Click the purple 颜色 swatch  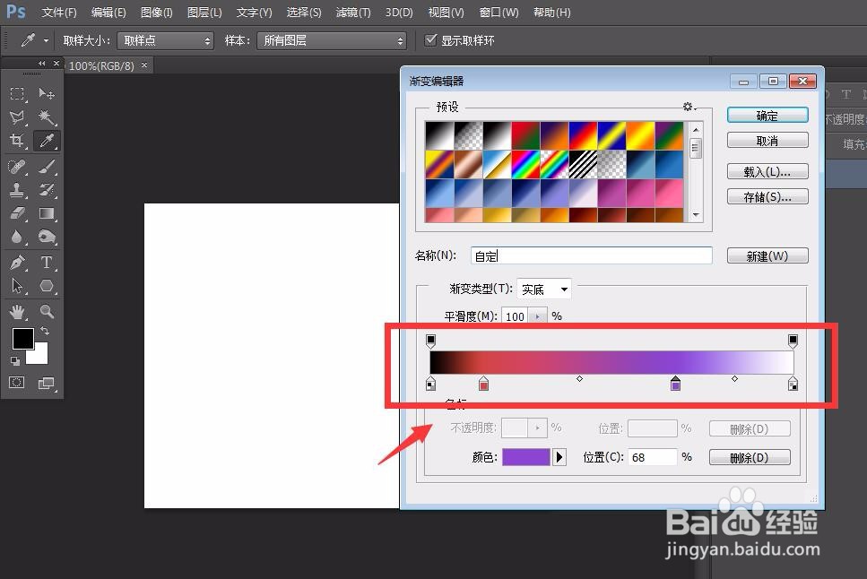[525, 457]
